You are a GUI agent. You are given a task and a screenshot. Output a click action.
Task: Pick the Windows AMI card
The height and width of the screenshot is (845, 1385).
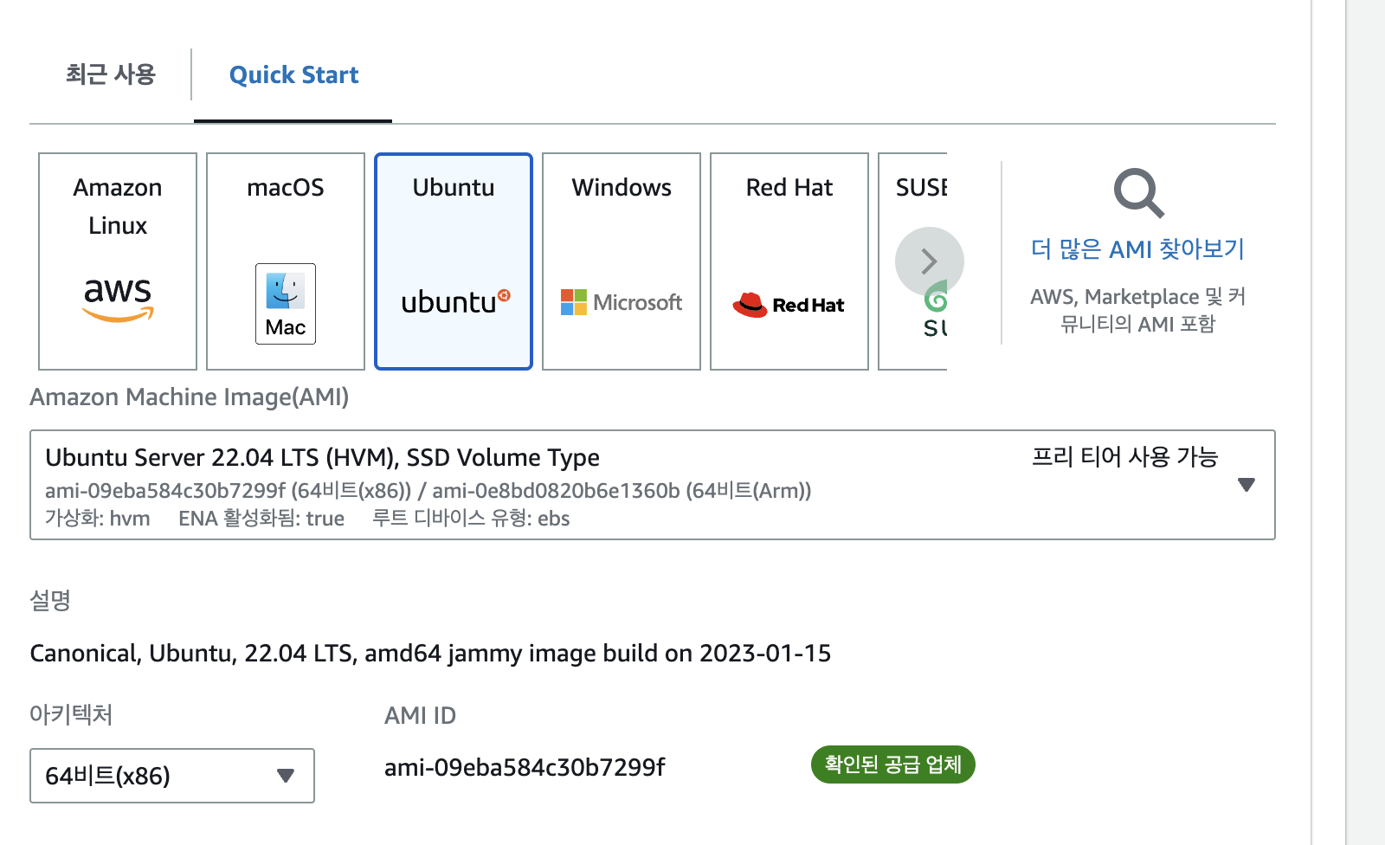tap(622, 261)
